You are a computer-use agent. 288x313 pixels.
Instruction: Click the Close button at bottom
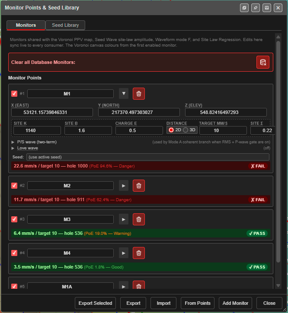[269, 303]
